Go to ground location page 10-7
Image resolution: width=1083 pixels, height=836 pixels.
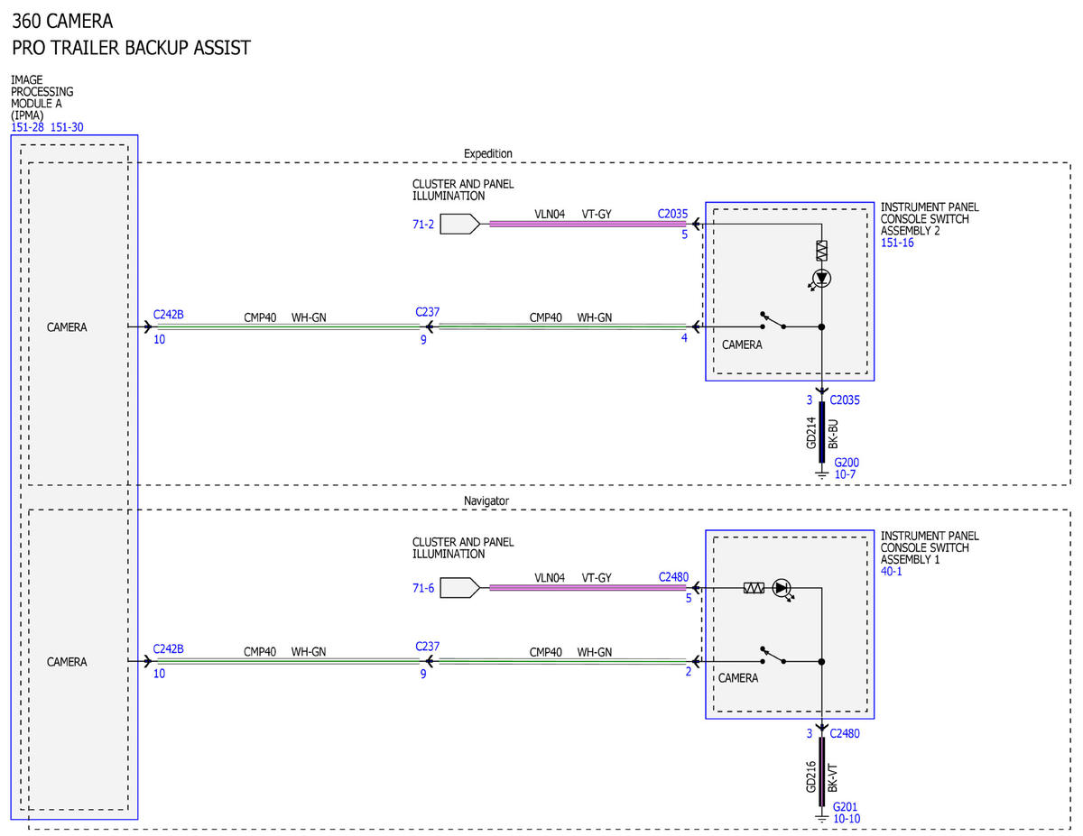coord(846,474)
